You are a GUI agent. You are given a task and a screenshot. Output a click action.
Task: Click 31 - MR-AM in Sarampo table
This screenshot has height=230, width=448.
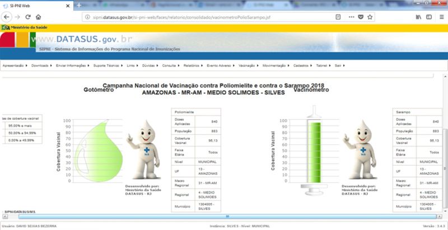pos(429,182)
